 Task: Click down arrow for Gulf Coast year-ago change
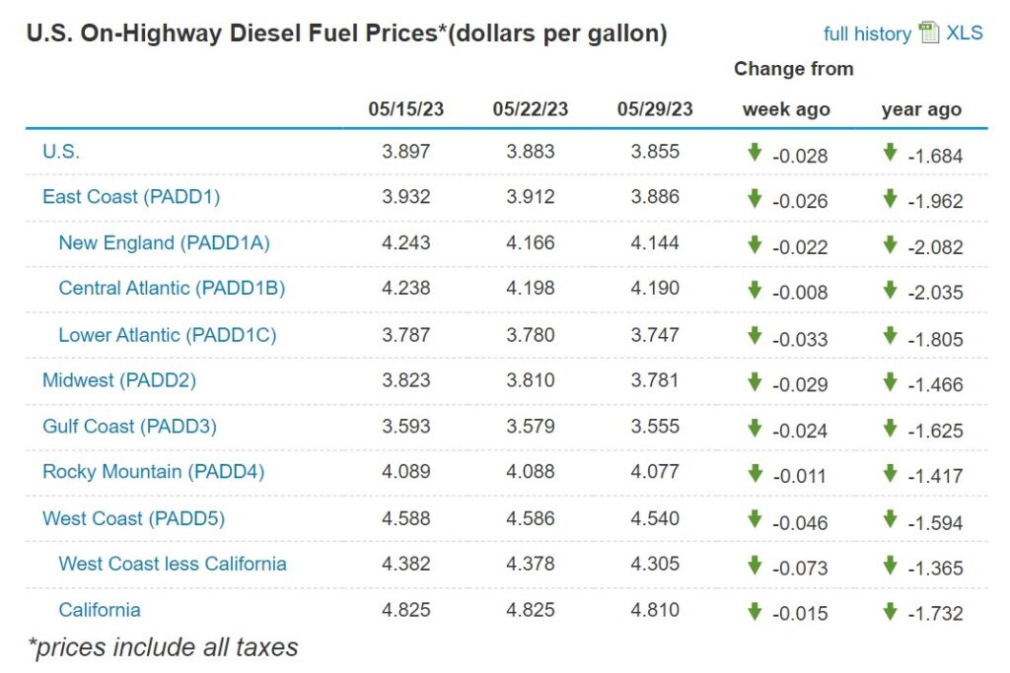coord(890,427)
